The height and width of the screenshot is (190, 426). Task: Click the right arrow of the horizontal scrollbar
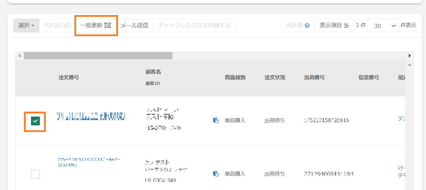[409, 56]
